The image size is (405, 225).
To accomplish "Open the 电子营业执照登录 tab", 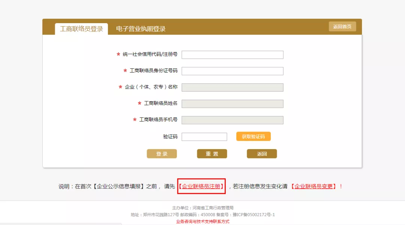I will pos(141,29).
